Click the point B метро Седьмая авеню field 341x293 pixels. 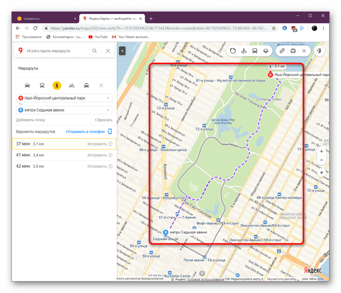pos(64,110)
